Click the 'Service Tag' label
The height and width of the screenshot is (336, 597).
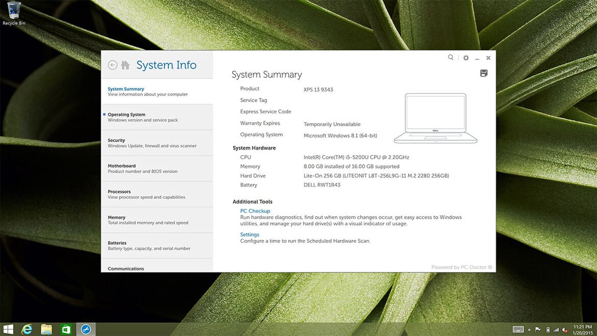pyautogui.click(x=254, y=100)
